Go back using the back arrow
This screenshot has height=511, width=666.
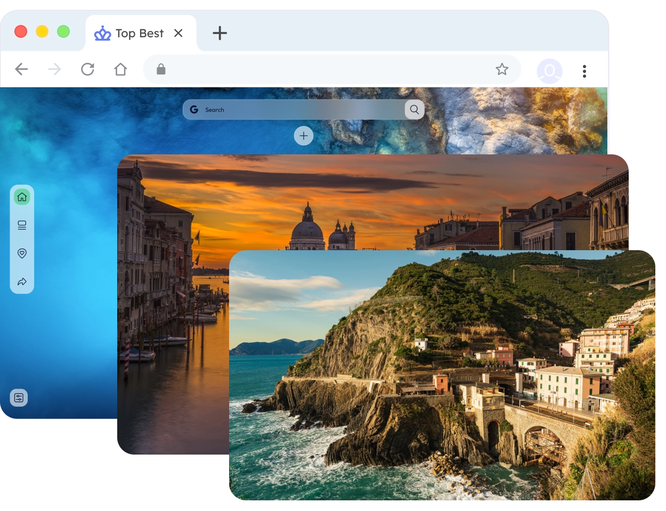[x=21, y=69]
